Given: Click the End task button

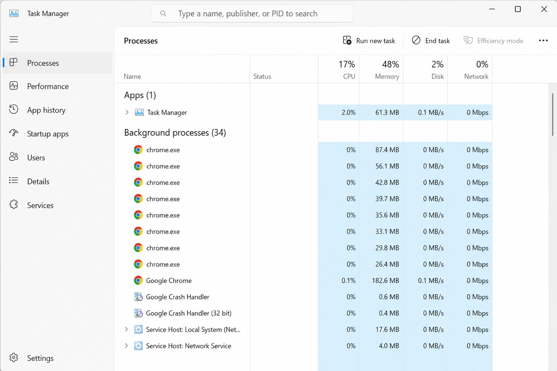Looking at the screenshot, I should coord(431,41).
